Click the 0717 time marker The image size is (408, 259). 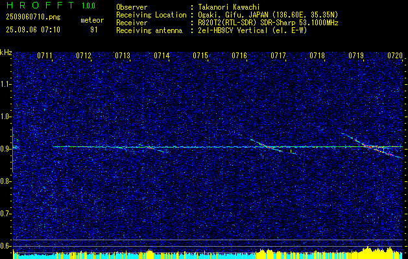pyautogui.click(x=278, y=56)
